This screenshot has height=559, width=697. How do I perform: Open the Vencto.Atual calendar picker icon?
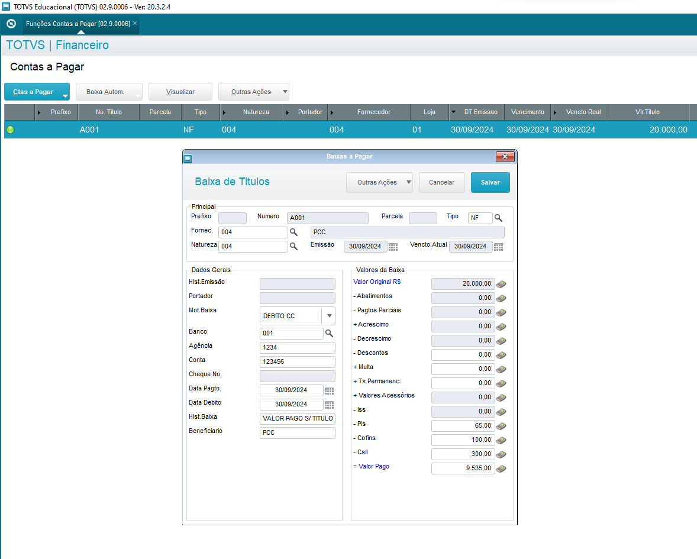click(x=498, y=247)
